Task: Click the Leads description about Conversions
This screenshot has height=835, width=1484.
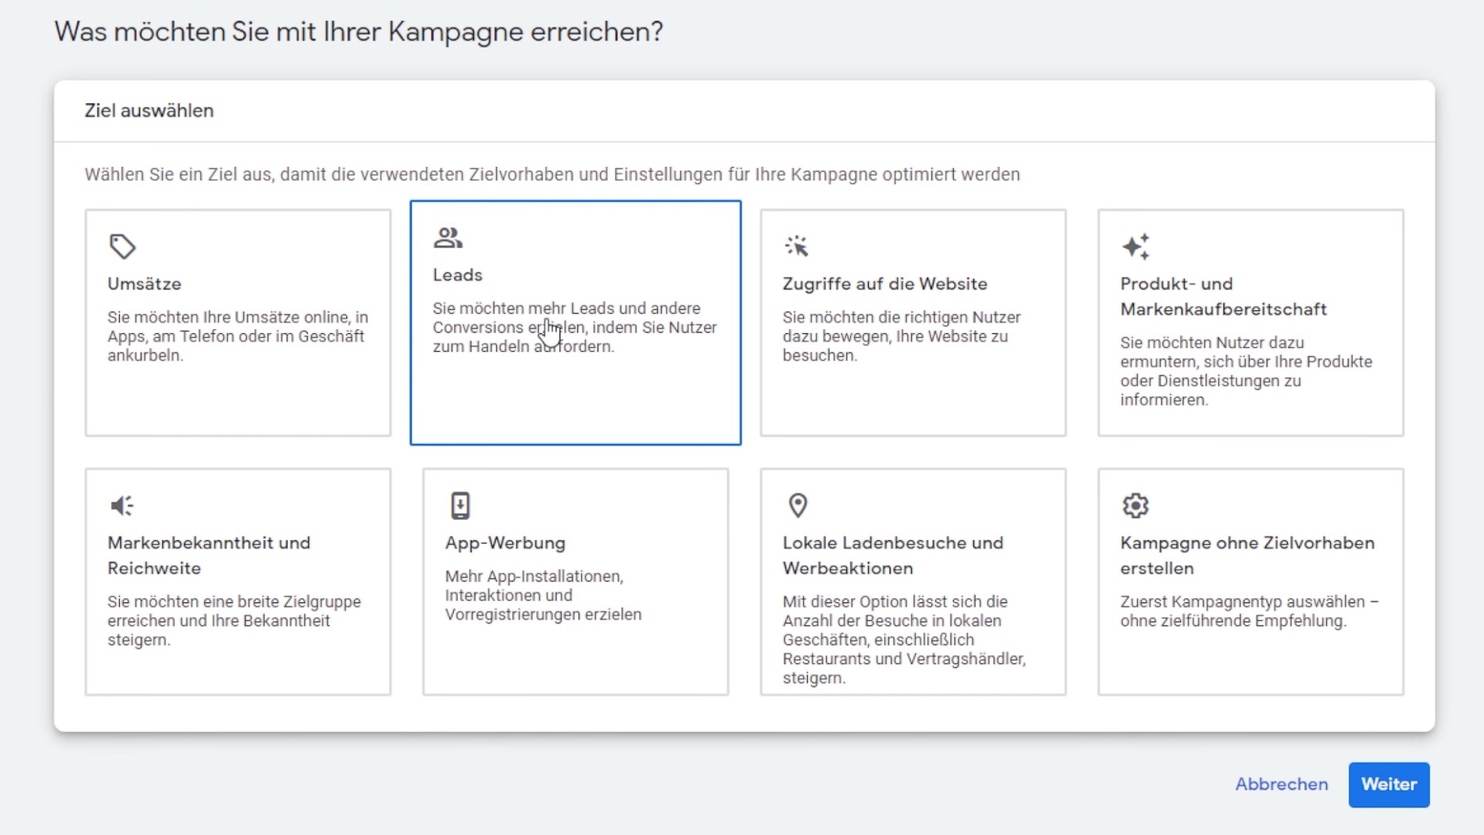Action: pos(574,328)
